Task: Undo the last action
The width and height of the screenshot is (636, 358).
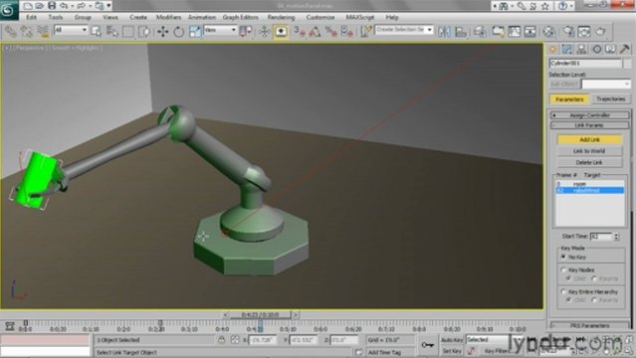Action: pos(64,6)
